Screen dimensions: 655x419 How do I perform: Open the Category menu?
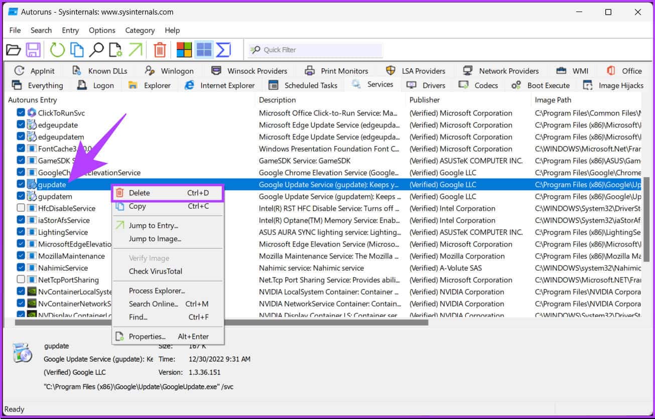[x=140, y=30]
